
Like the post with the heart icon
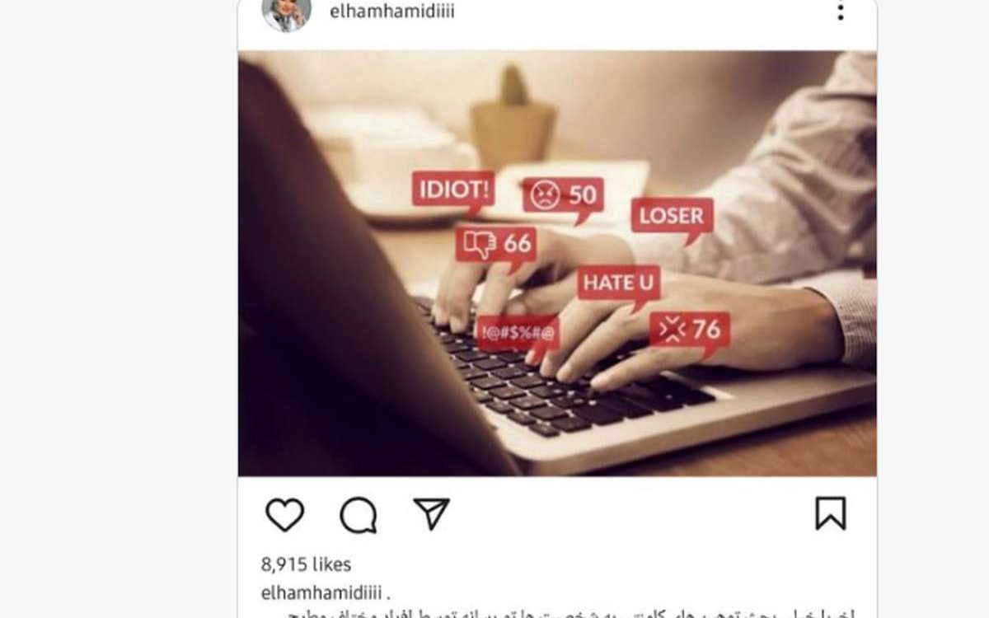[285, 515]
